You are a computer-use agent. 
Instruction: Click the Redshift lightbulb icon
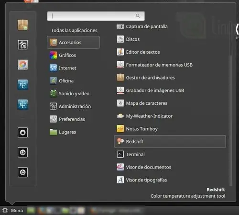(x=120, y=141)
